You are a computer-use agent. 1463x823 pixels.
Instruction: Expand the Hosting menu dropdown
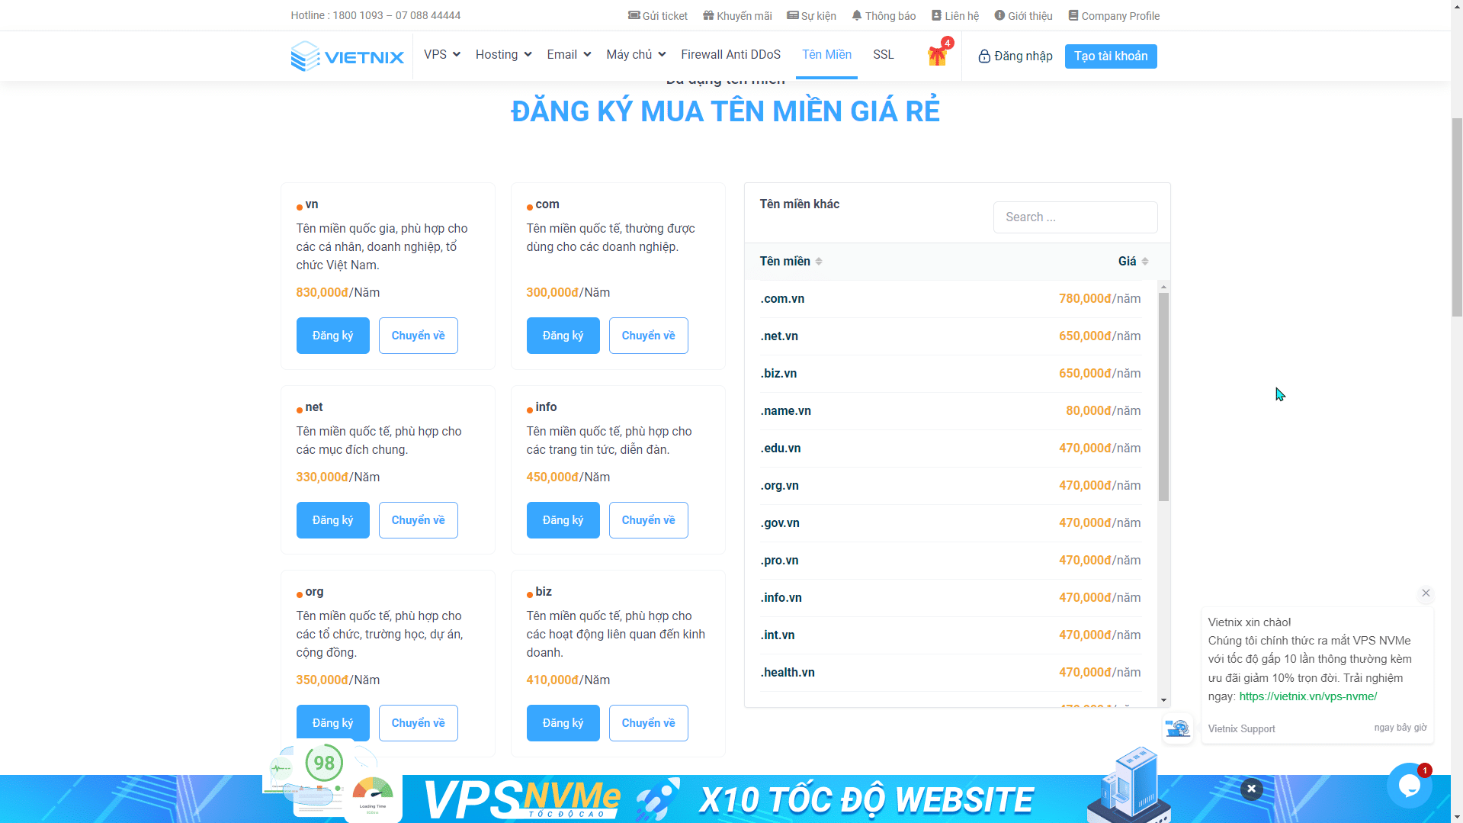click(x=503, y=54)
